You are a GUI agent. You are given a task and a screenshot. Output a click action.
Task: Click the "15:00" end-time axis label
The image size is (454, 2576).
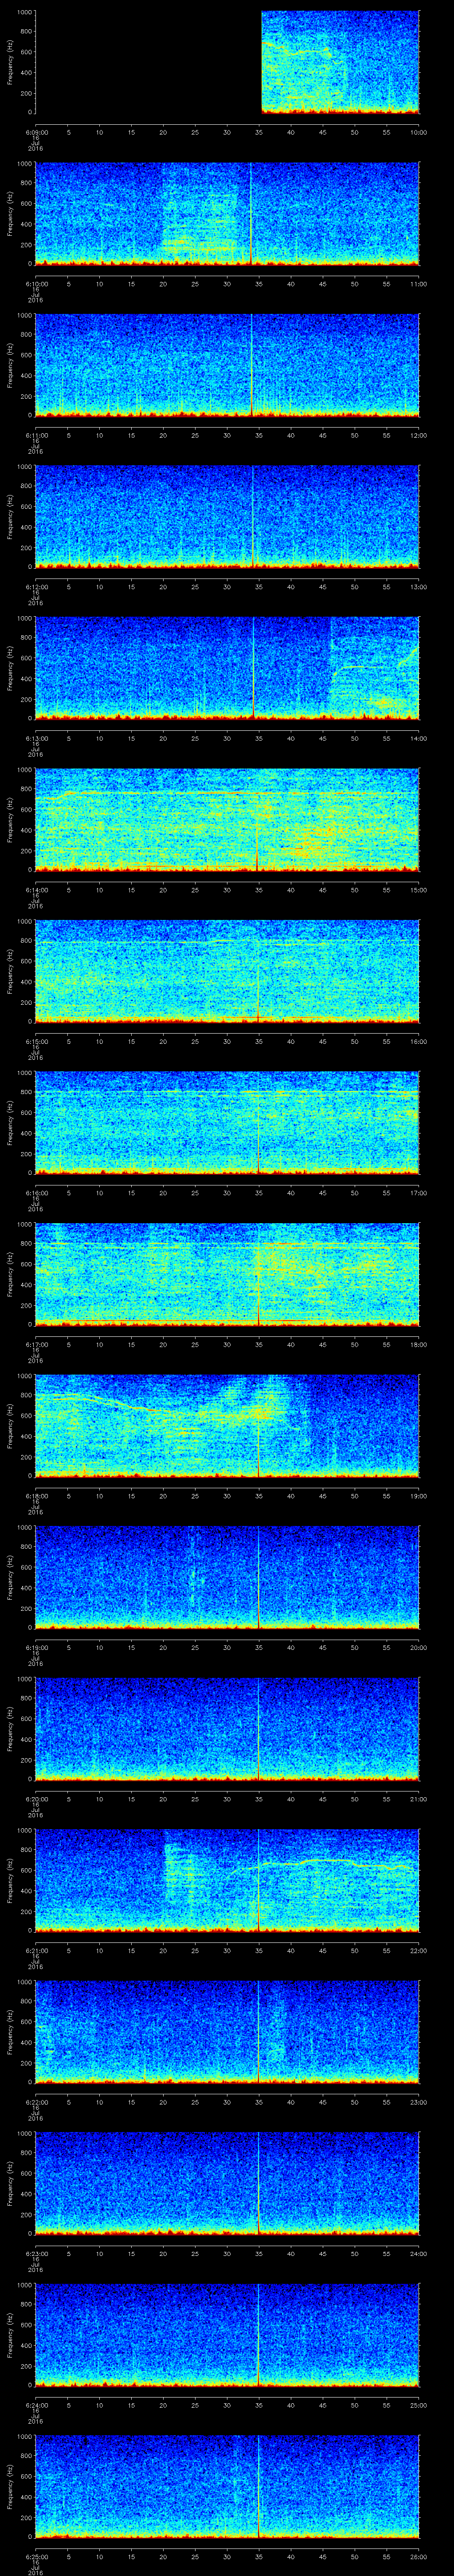tap(418, 890)
